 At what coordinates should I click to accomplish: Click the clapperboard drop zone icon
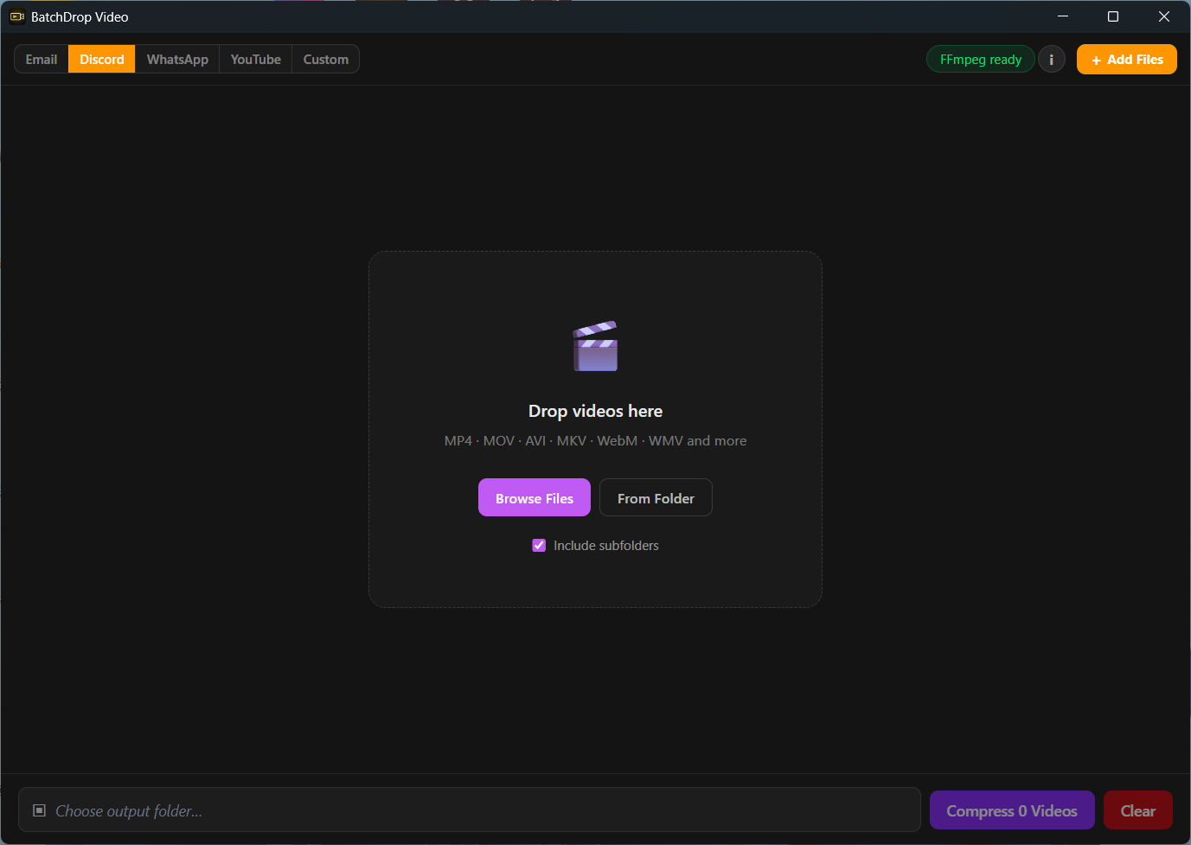(595, 346)
